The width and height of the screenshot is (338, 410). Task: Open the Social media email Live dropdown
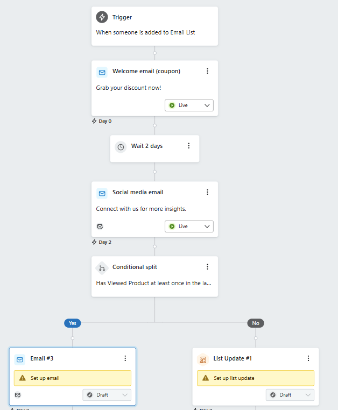[189, 227]
